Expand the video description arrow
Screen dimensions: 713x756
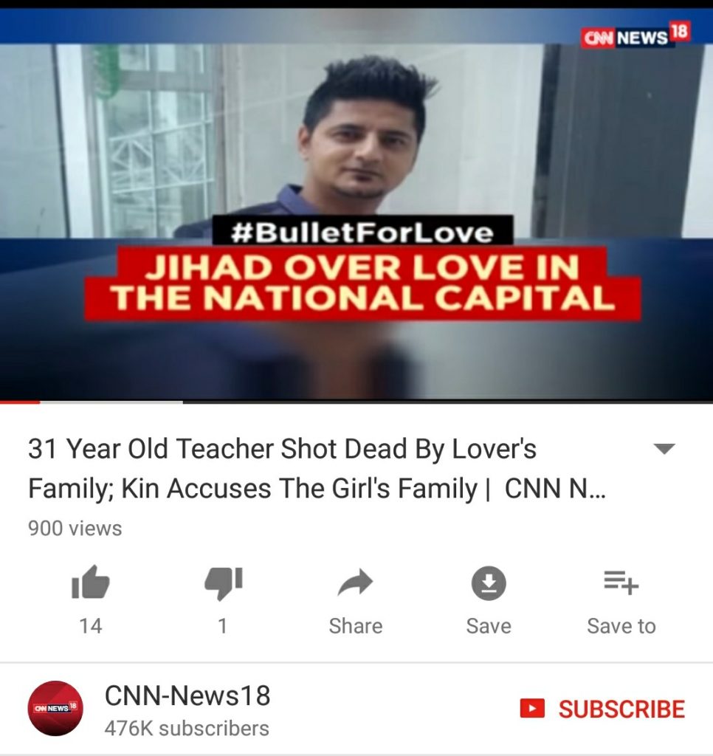pyautogui.click(x=664, y=449)
